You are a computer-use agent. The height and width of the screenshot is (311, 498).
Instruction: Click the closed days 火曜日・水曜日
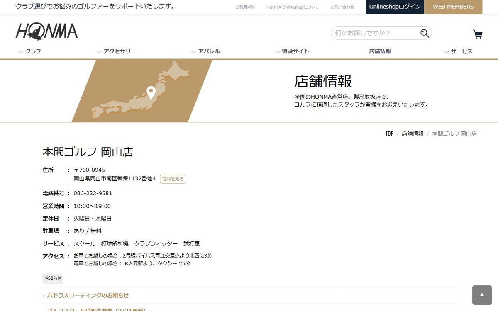[93, 219]
